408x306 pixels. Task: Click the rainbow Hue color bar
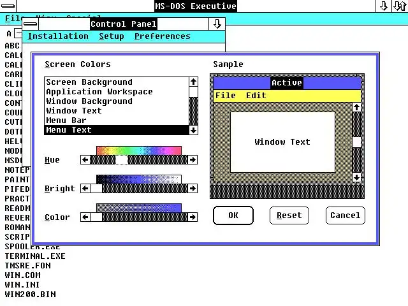(x=139, y=150)
